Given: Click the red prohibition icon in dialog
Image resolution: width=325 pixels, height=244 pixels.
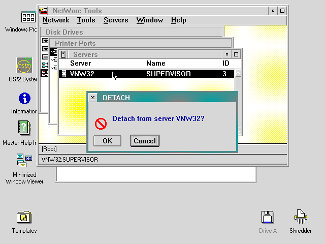Looking at the screenshot, I should (101, 124).
